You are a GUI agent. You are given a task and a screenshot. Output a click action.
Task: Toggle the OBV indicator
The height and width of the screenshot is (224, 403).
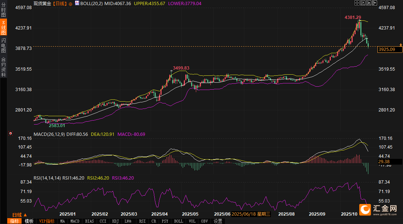pos(204,221)
